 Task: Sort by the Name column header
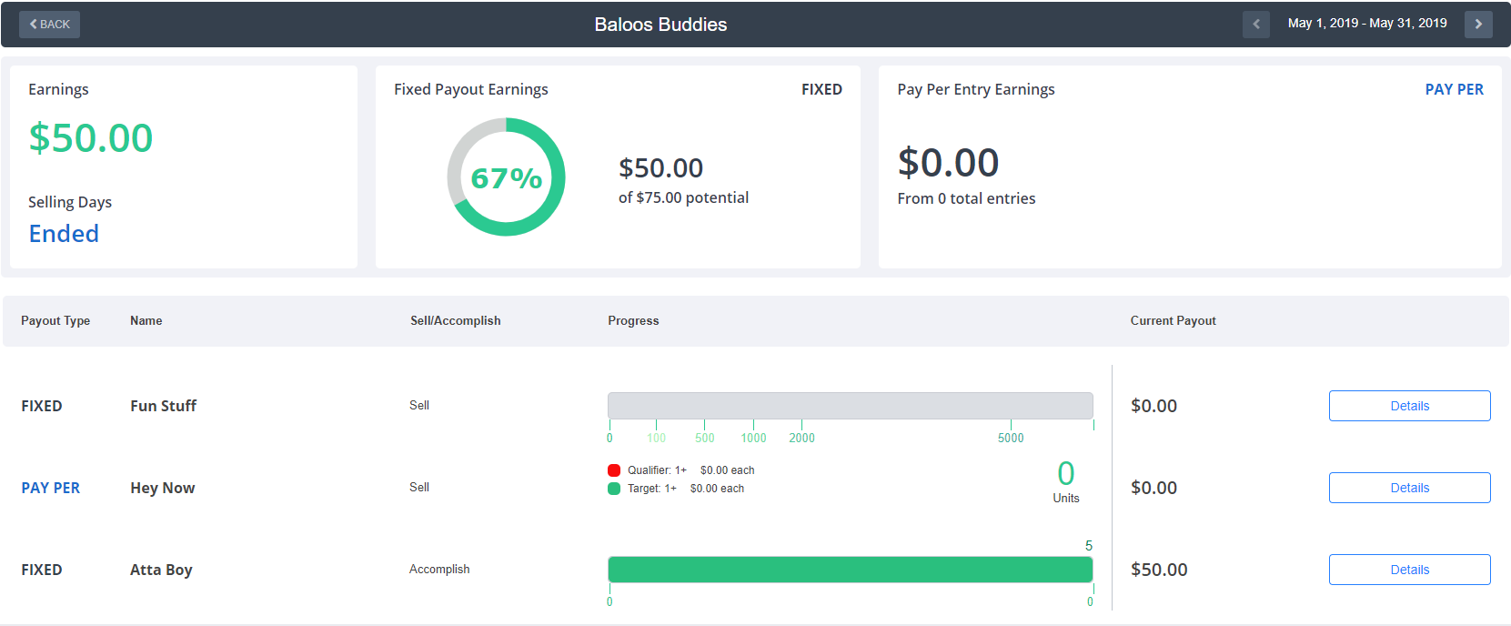pyautogui.click(x=146, y=320)
